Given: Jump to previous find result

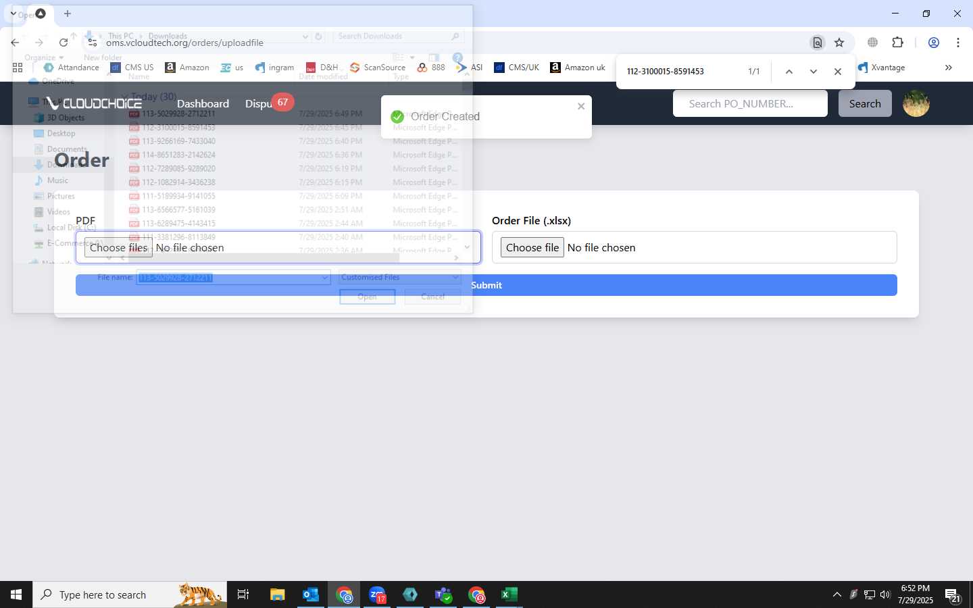Looking at the screenshot, I should 789,72.
